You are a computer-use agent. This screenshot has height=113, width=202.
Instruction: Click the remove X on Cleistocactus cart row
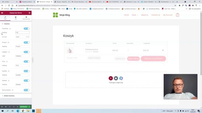pos(163,50)
